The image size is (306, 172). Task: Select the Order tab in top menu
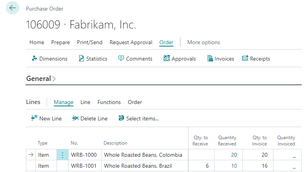coord(166,42)
